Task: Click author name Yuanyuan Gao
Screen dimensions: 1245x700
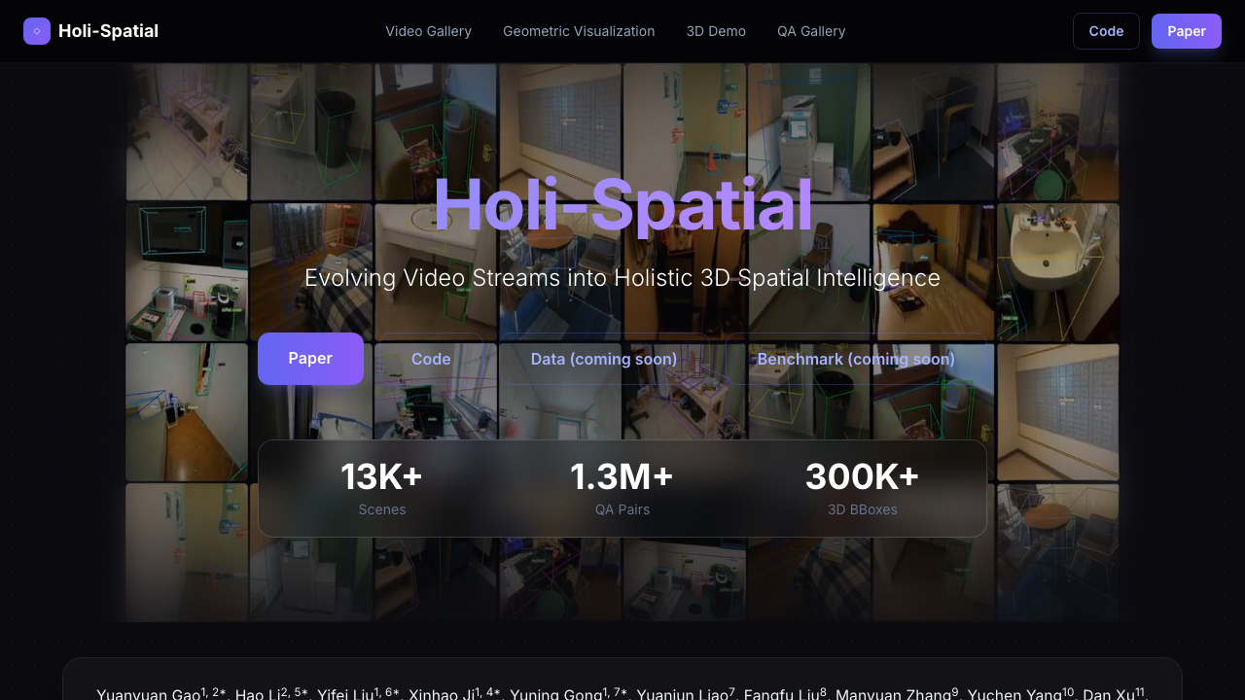Action: tap(148, 694)
